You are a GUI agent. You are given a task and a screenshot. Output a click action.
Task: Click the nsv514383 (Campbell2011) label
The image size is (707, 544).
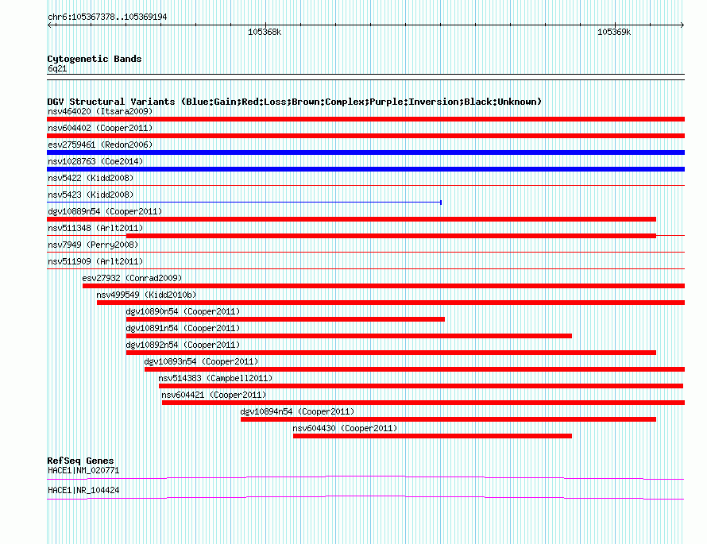[x=215, y=378]
